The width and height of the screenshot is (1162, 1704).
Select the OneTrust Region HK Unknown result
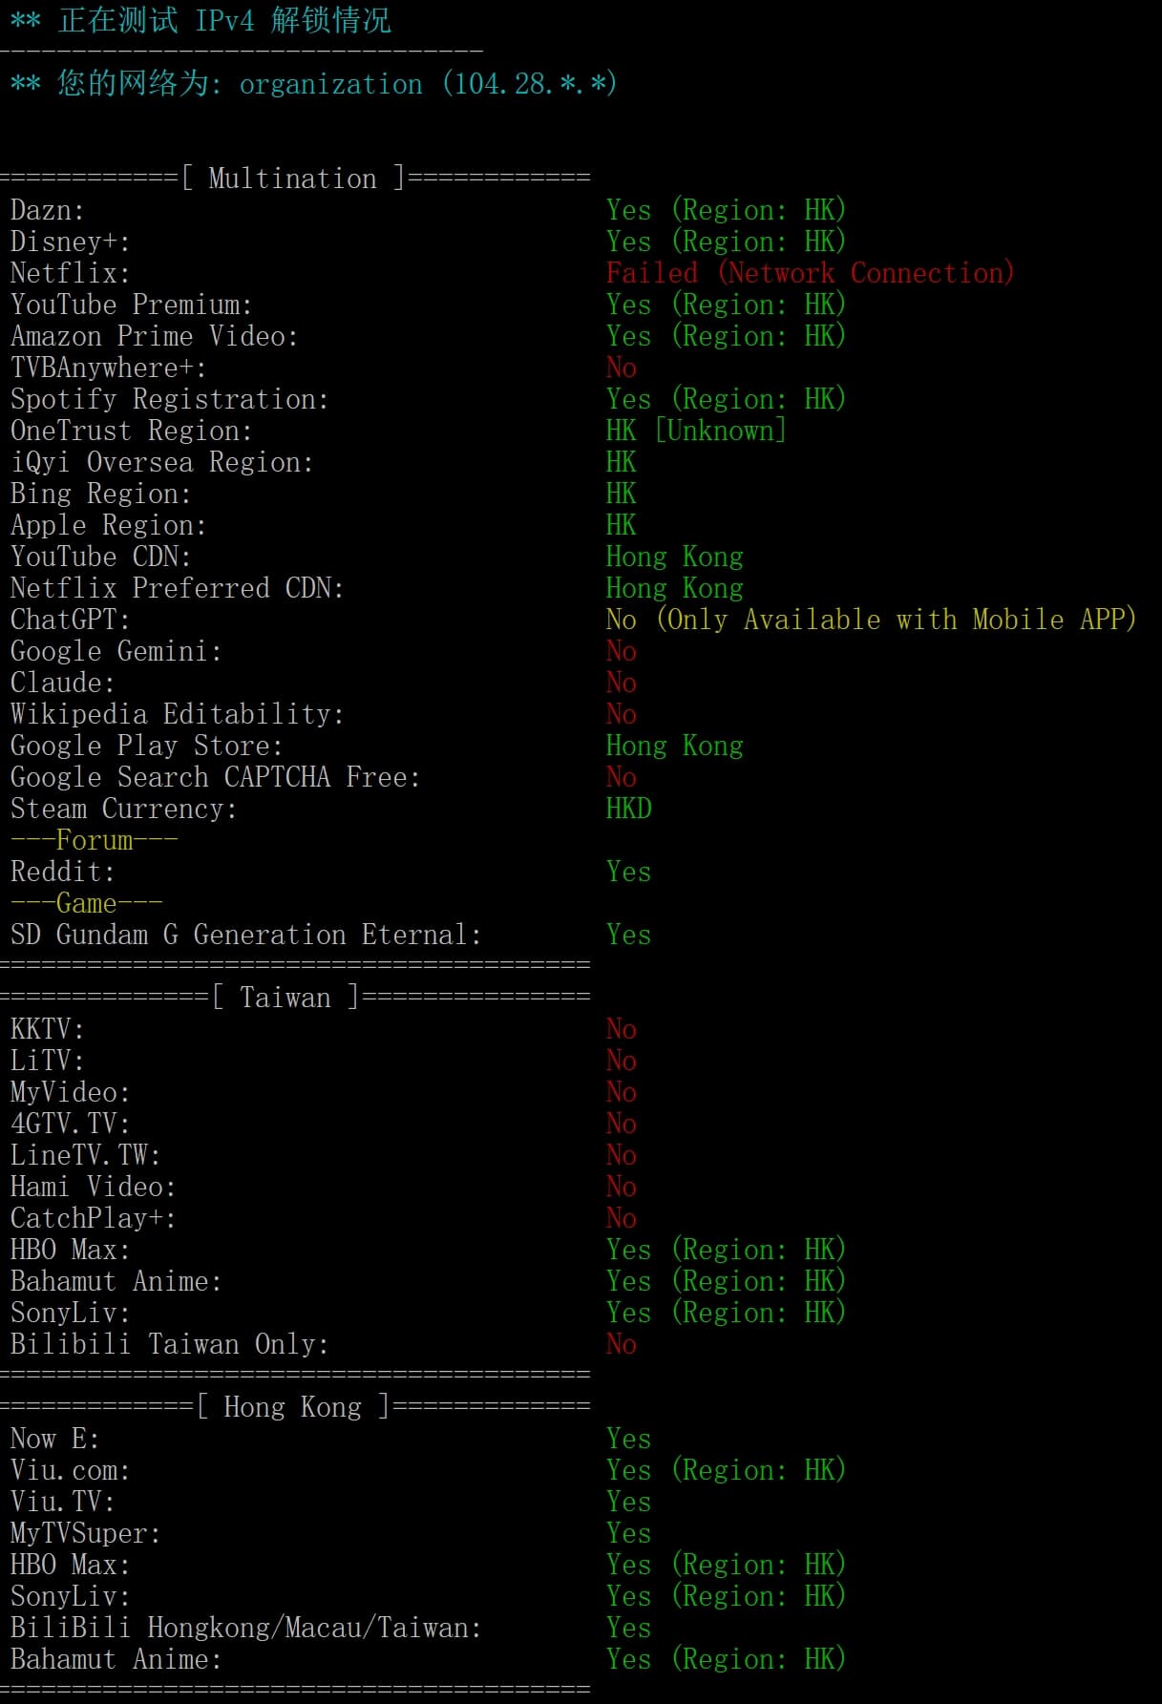coord(696,431)
